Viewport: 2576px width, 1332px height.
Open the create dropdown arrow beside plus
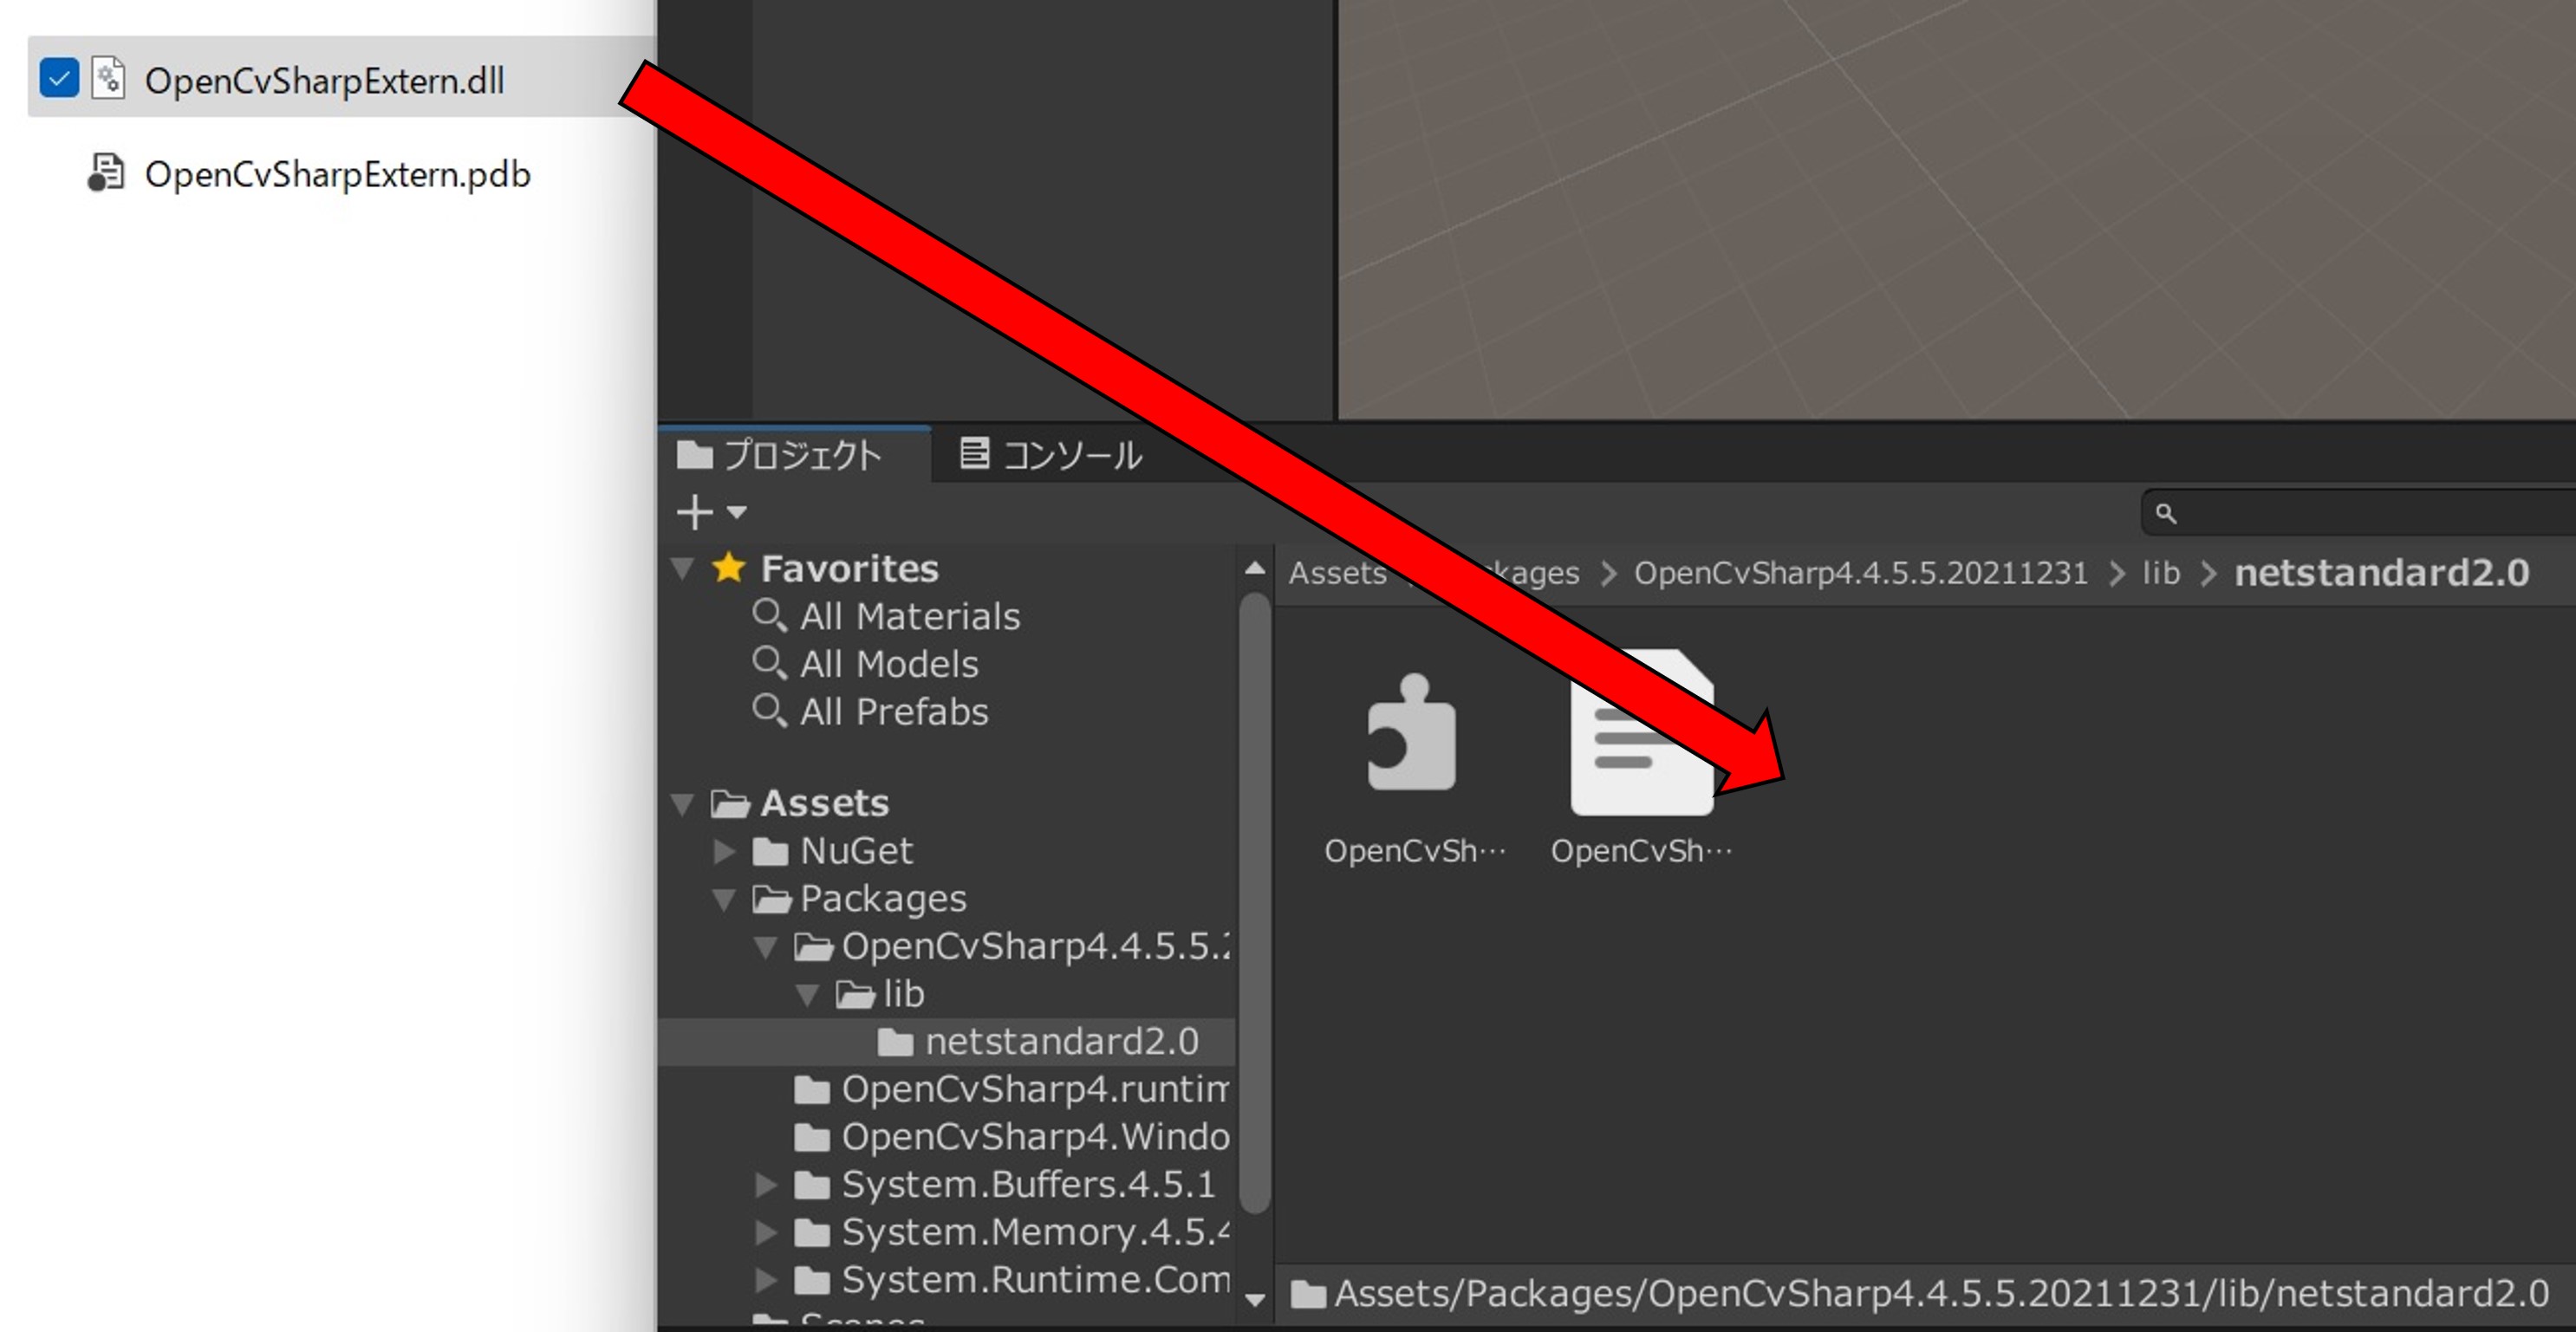point(737,512)
